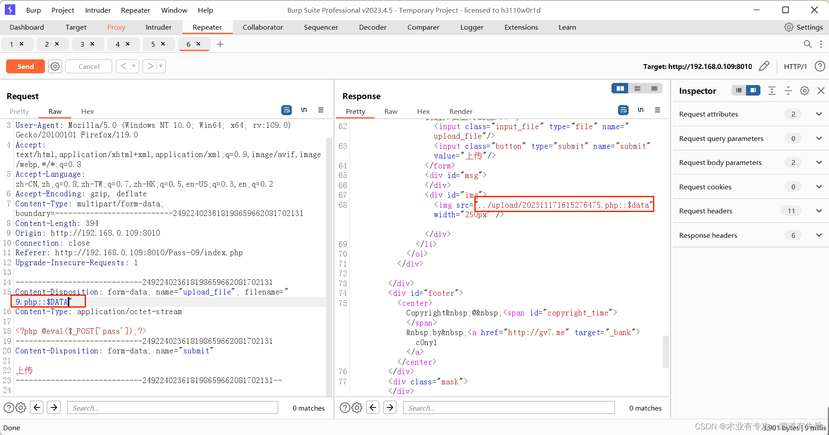Open response search help icon
This screenshot has height=435, width=829.
(345, 408)
